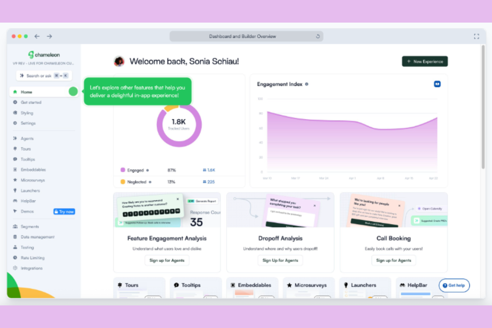Open the Get started menu item
The width and height of the screenshot is (492, 328).
pos(31,102)
